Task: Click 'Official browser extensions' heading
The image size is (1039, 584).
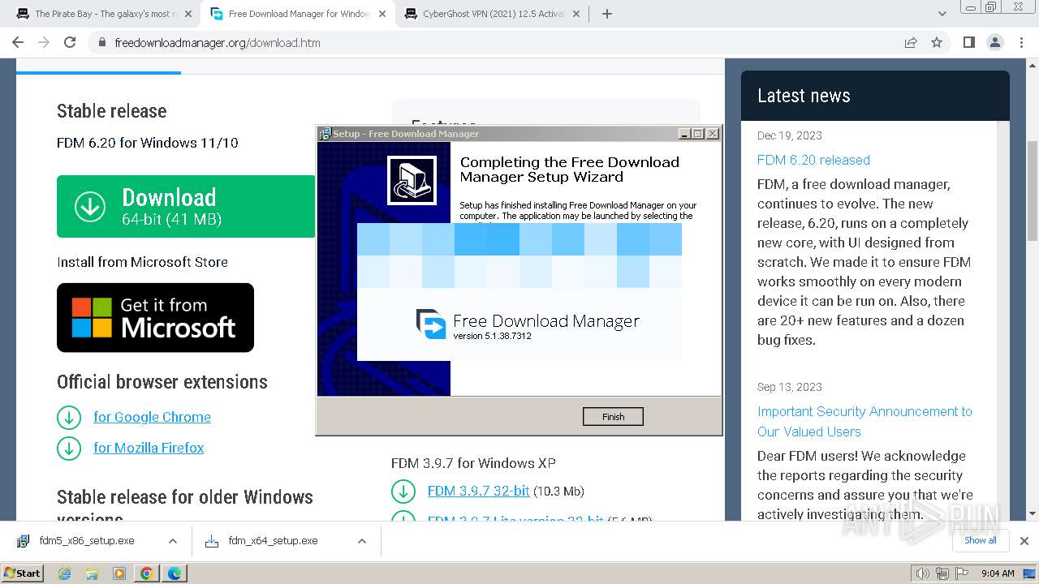Action: 162,382
